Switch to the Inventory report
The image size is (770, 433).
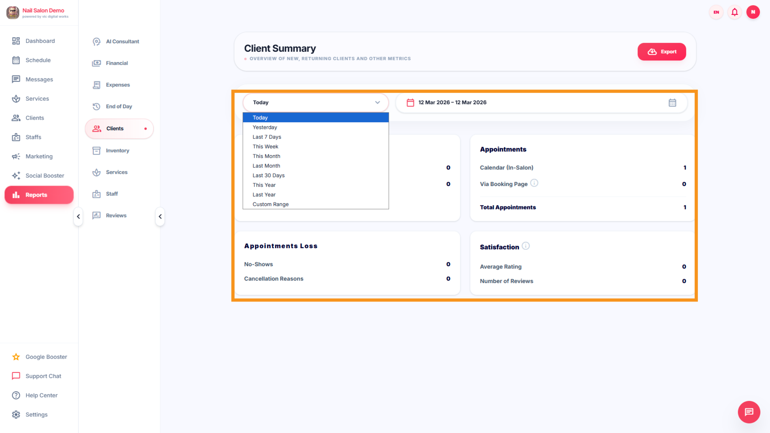(x=118, y=150)
